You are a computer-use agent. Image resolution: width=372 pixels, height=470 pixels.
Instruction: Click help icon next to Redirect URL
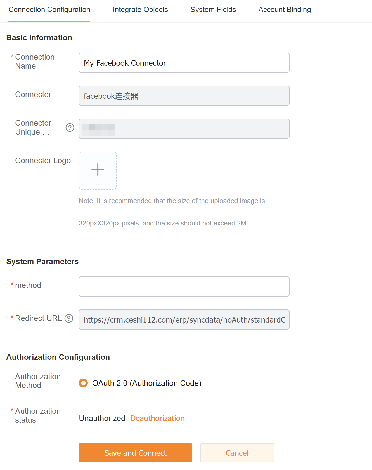pos(69,318)
